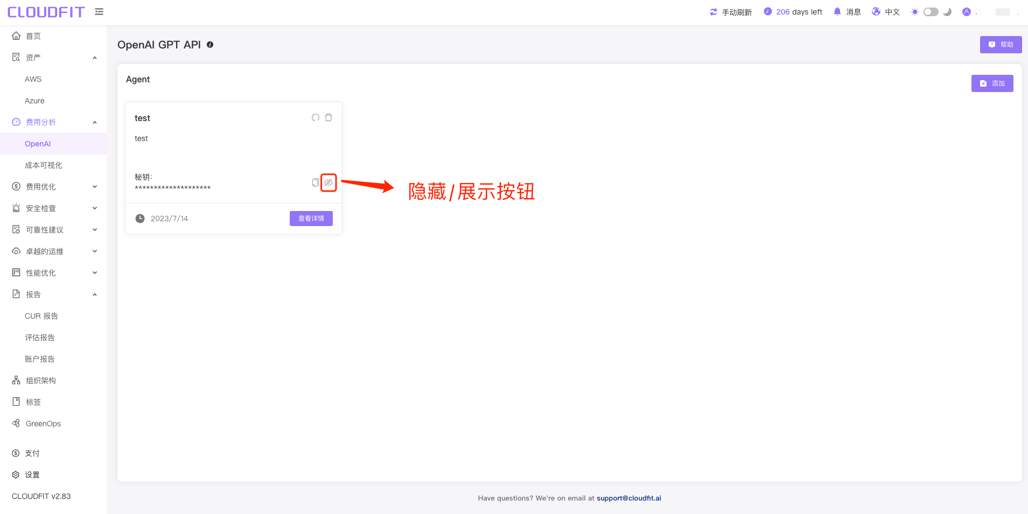The width and height of the screenshot is (1028, 514).
Task: Click the 添加 add agent button
Action: click(992, 83)
